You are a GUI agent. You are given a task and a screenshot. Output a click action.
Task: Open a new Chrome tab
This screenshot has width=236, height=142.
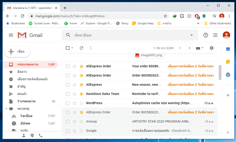pyautogui.click(x=65, y=8)
